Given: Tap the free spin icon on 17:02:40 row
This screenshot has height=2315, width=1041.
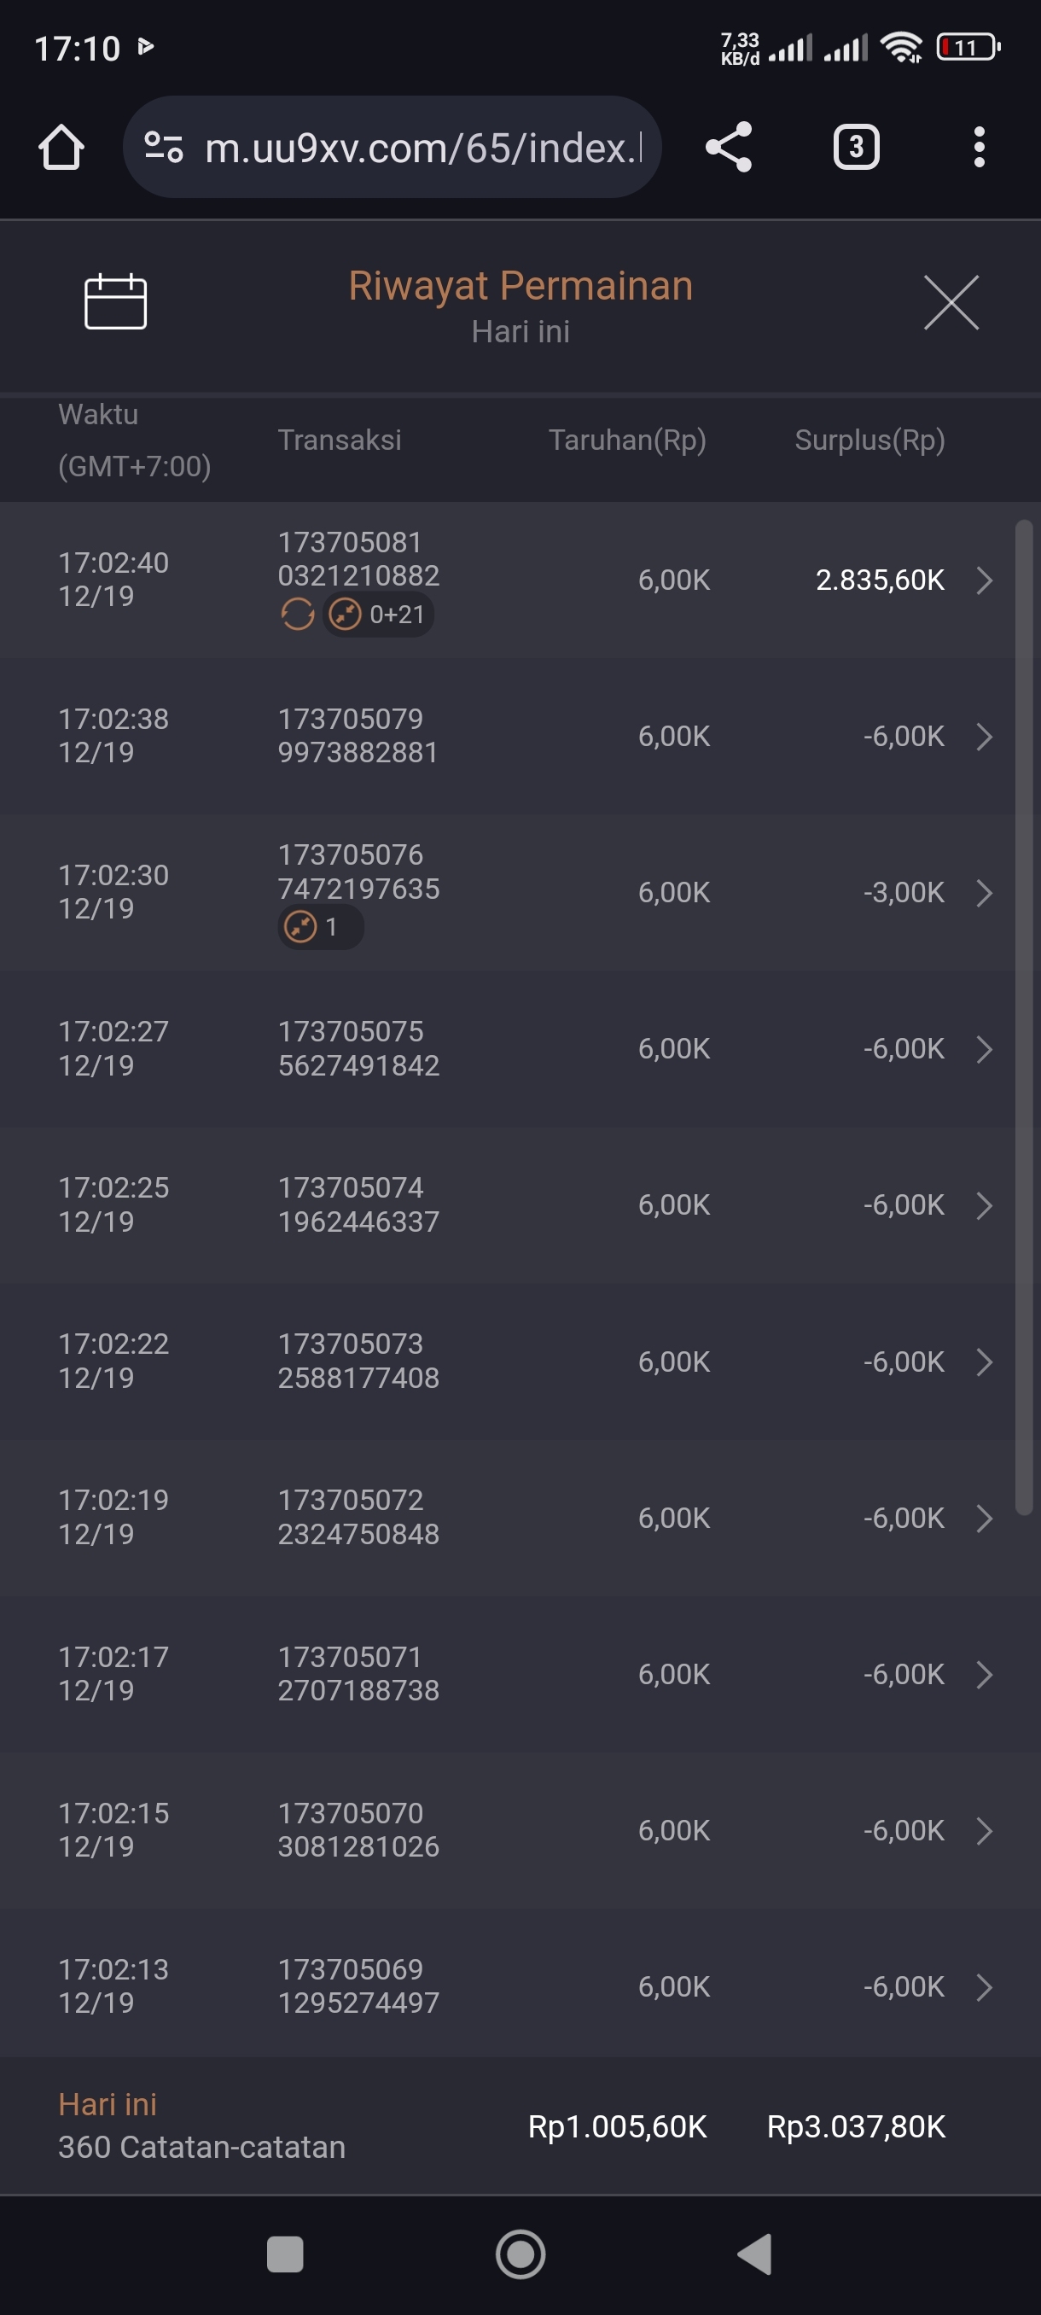Looking at the screenshot, I should [x=297, y=615].
